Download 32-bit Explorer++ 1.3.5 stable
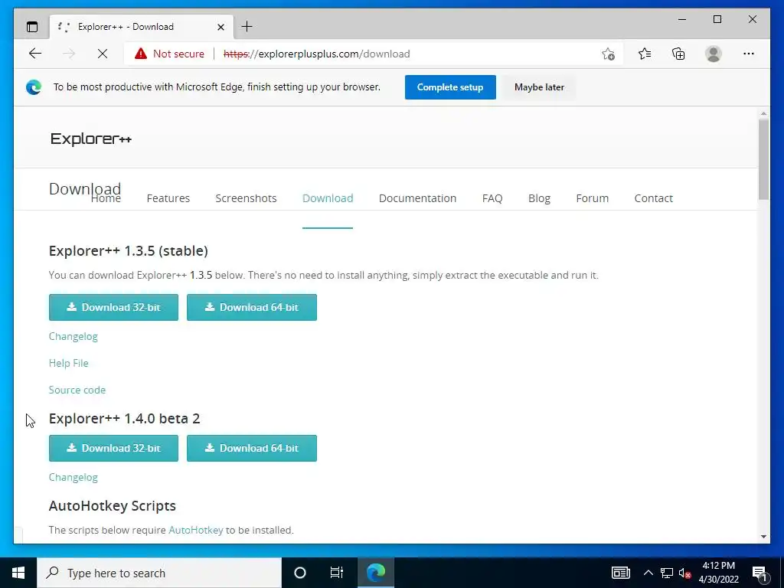This screenshot has width=784, height=588. (x=113, y=308)
